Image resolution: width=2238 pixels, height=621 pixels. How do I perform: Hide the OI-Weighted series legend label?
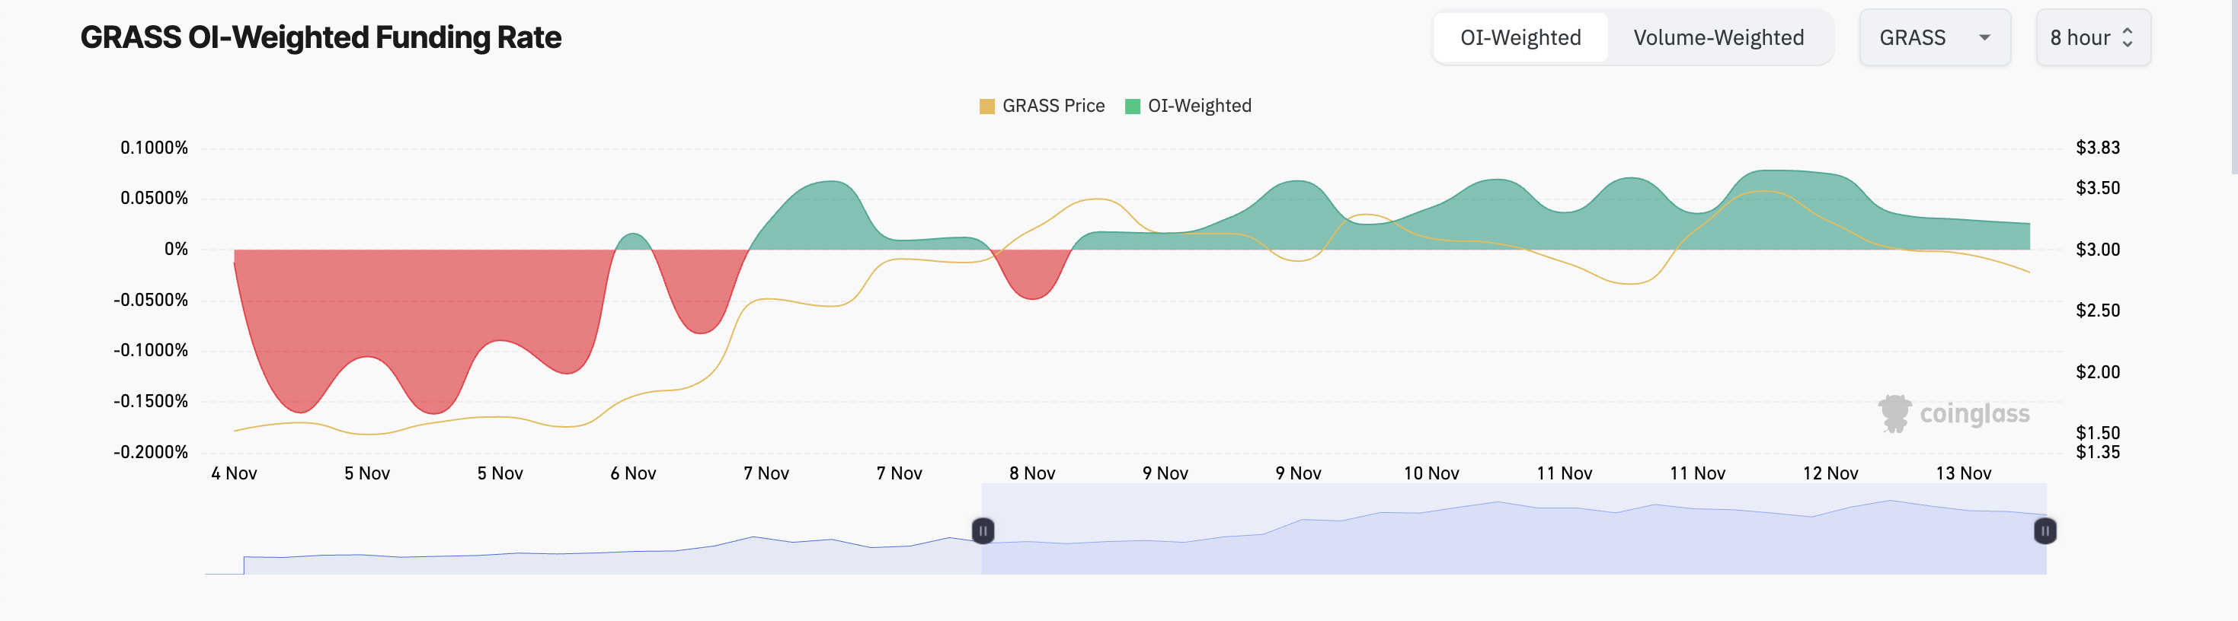(1199, 106)
